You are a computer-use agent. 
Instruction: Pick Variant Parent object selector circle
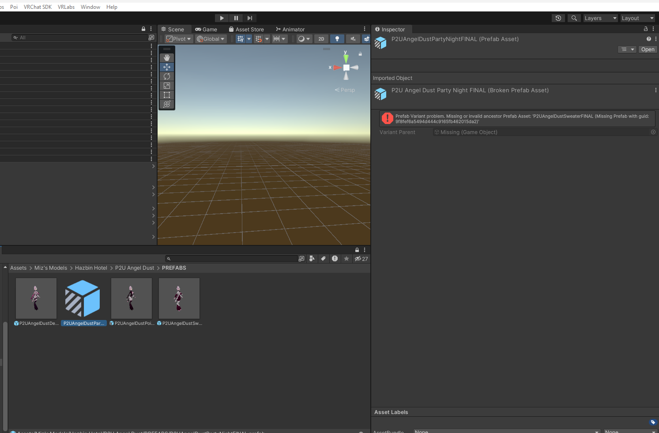[653, 132]
